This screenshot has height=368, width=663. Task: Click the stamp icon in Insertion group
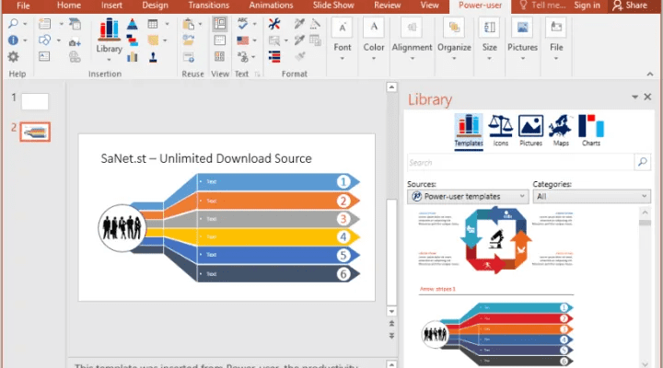click(153, 57)
